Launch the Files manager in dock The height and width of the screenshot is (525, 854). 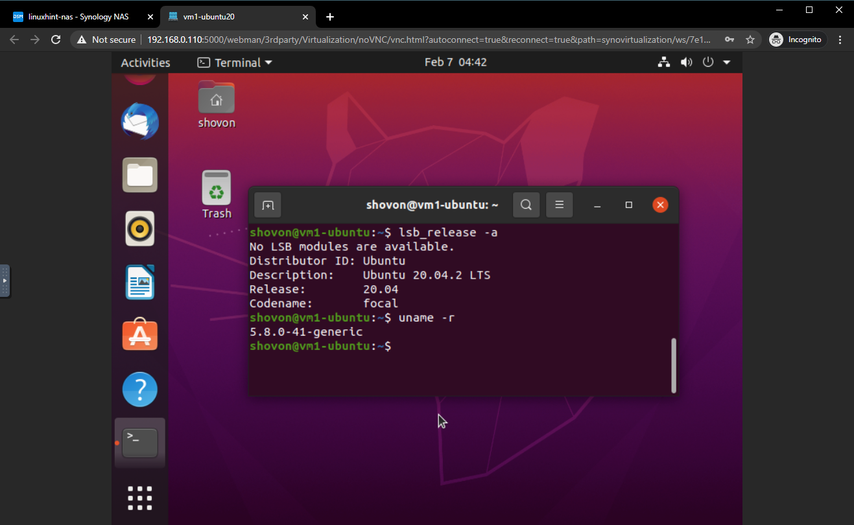point(139,175)
